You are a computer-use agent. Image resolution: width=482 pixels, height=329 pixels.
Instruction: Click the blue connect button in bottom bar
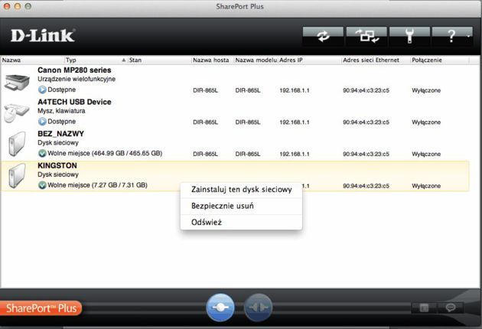(220, 307)
